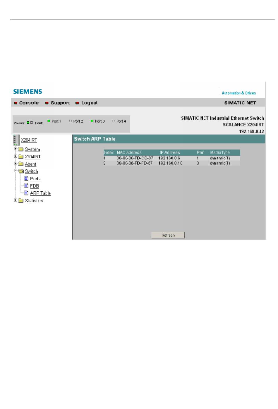The width and height of the screenshot is (278, 409).
Task: Click the Index column header
Action: 109,152
